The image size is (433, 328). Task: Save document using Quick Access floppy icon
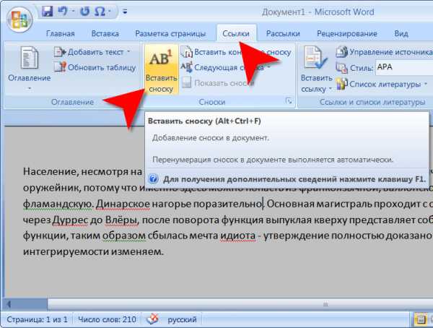47,12
